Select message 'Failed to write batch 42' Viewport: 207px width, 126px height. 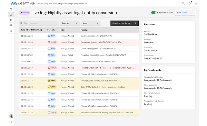(x=107, y=68)
